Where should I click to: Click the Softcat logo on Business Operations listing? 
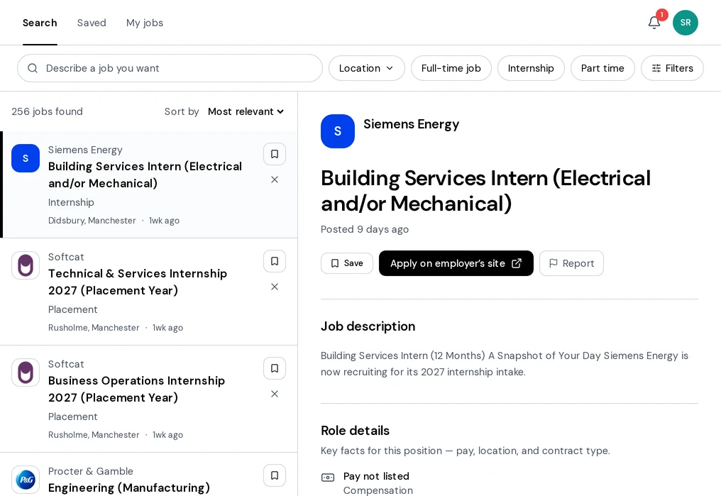click(26, 373)
